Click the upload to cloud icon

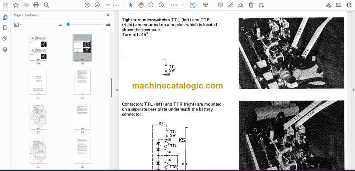point(26,5)
